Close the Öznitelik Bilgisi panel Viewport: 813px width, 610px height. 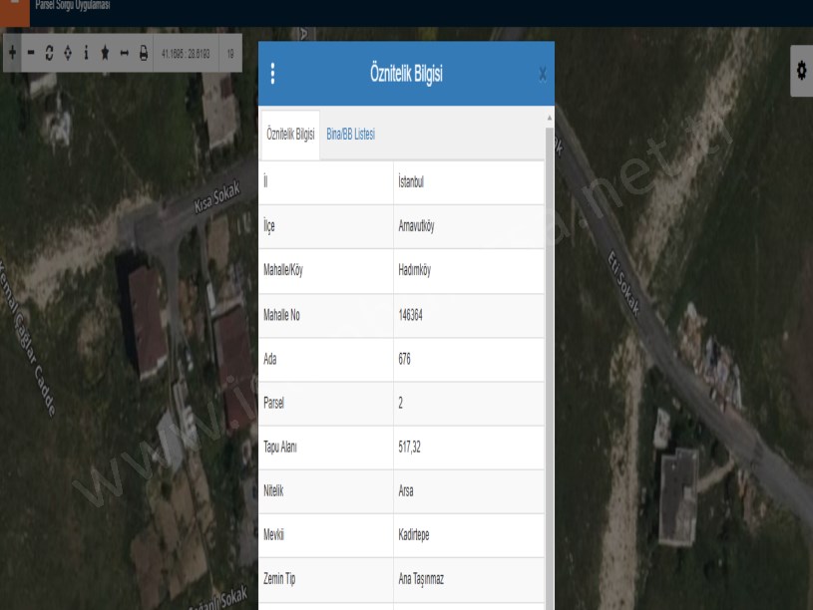point(542,74)
